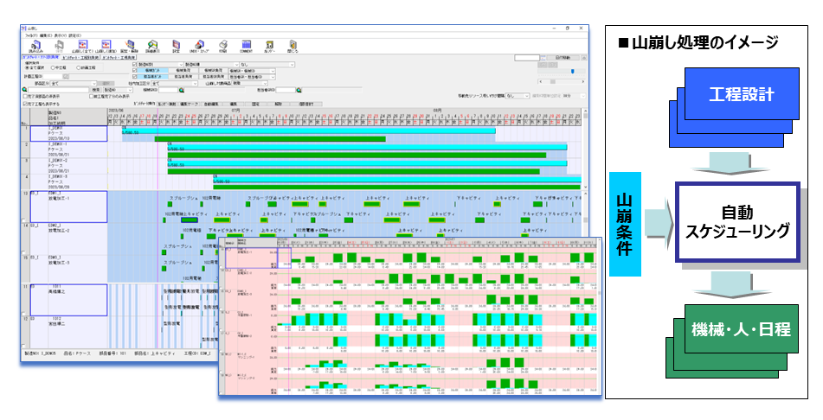Click right arrow of the small horizontal scrollbar

[582, 81]
